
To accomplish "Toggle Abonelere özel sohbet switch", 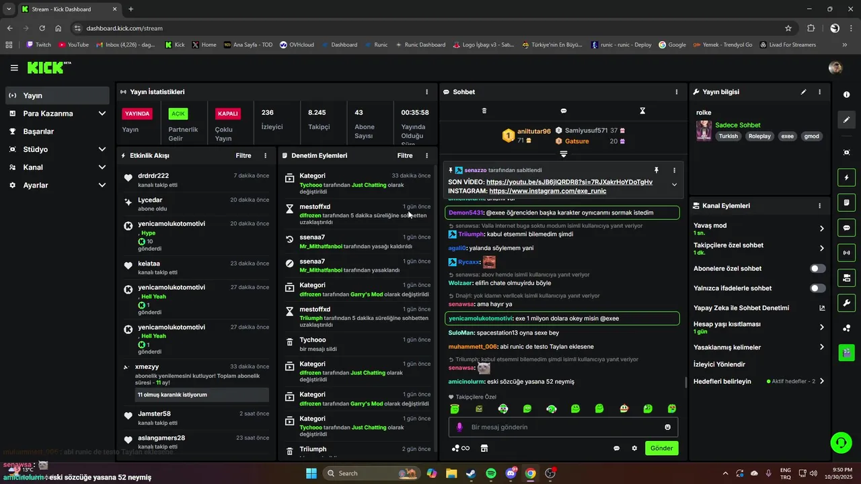I will coord(817,269).
